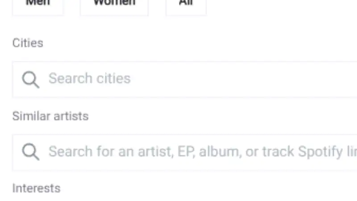Toggle the Men audience filter button
The image size is (357, 201).
tap(38, 5)
